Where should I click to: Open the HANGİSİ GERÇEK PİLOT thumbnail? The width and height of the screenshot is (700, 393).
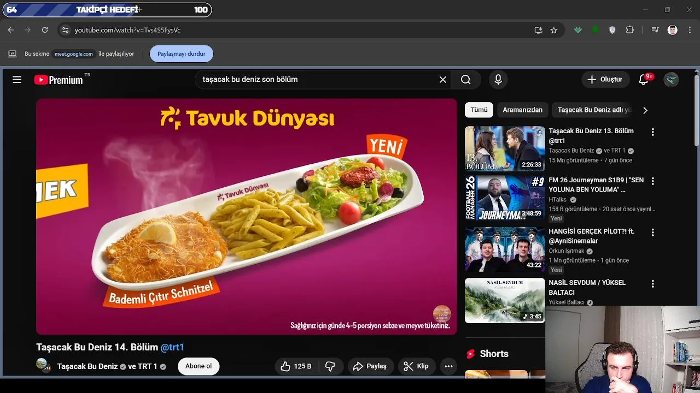pyautogui.click(x=505, y=249)
